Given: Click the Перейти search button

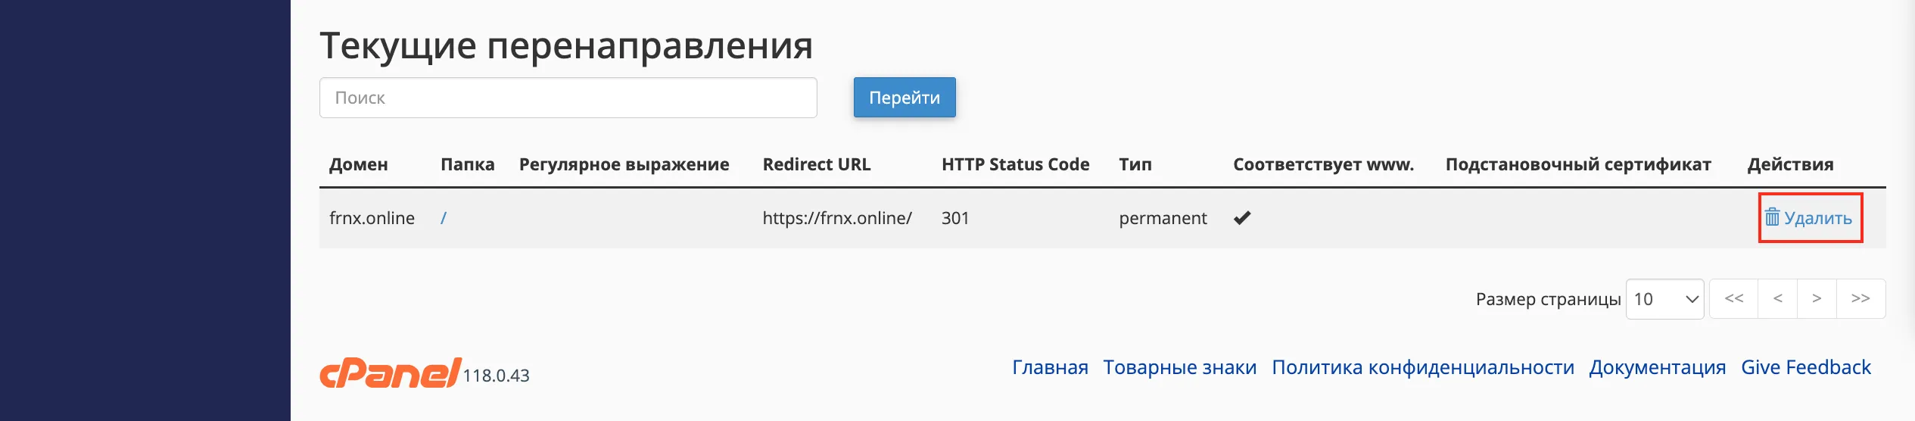Looking at the screenshot, I should pyautogui.click(x=905, y=98).
